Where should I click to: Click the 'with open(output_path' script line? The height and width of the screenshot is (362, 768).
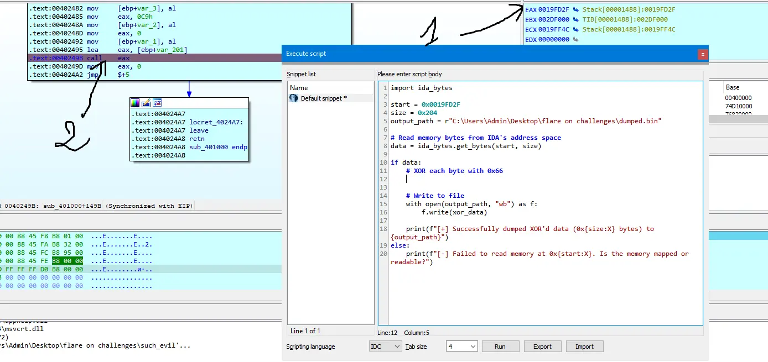coord(471,204)
